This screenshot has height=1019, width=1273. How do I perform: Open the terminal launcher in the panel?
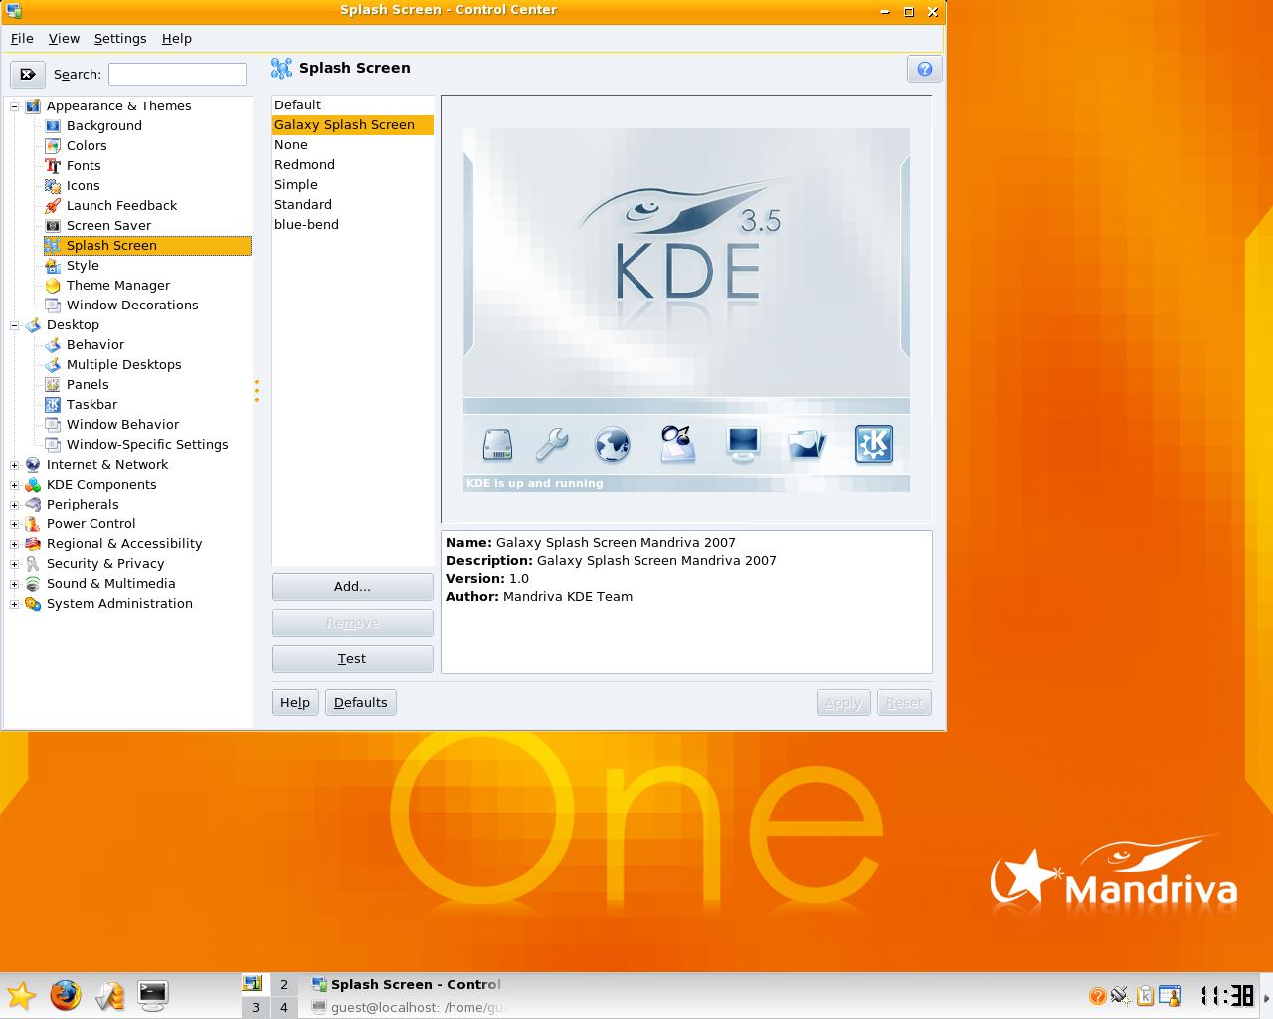pos(152,995)
